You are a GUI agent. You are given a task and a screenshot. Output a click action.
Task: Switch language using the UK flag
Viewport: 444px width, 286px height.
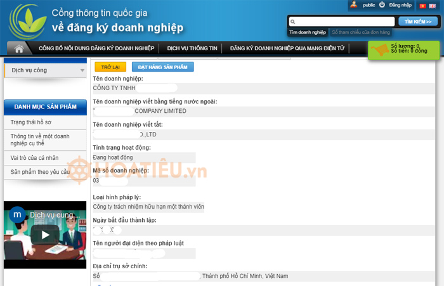pyautogui.click(x=432, y=5)
